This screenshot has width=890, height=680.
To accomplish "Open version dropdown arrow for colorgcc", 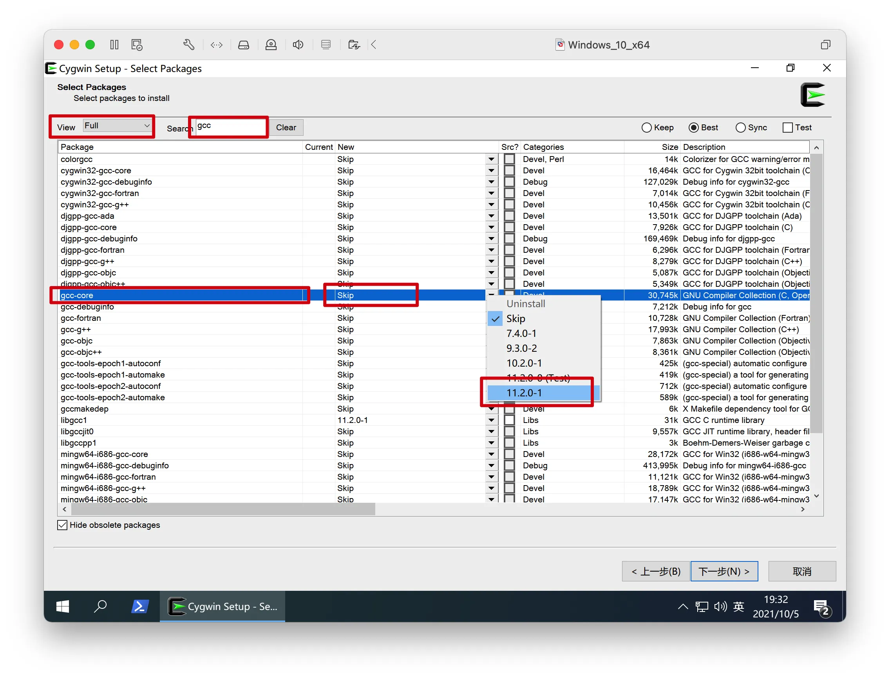I will tap(491, 159).
